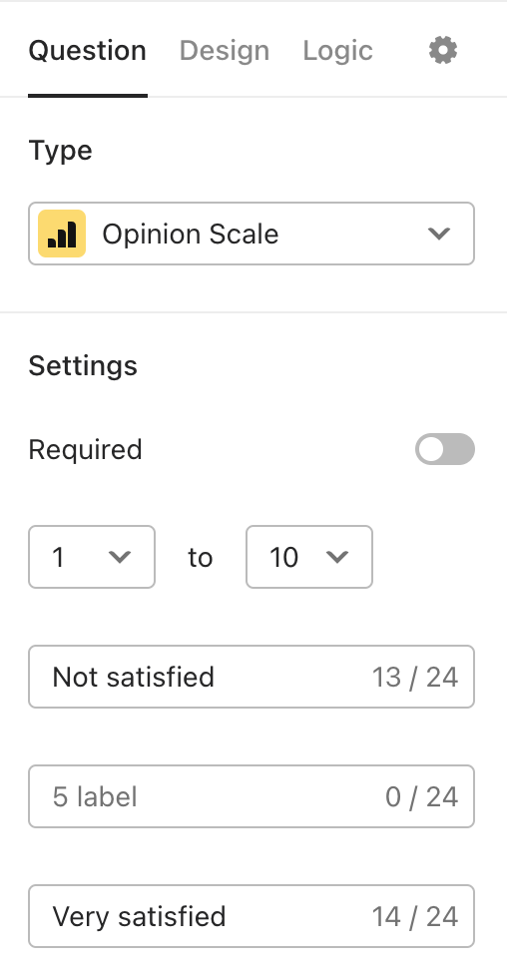The width and height of the screenshot is (507, 974).
Task: Click the chevron next to the value 1
Action: pyautogui.click(x=120, y=557)
